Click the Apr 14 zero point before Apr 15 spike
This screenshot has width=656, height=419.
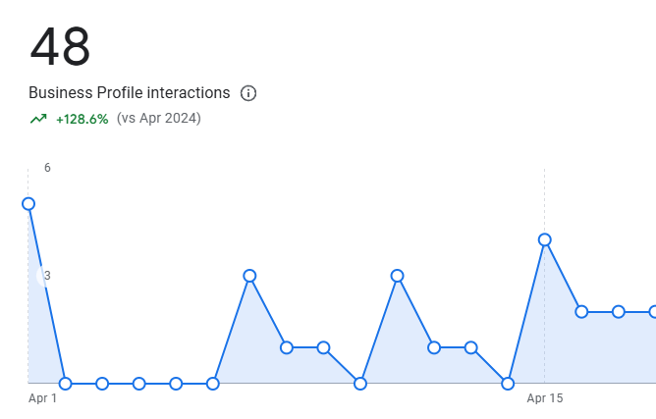[x=508, y=384]
